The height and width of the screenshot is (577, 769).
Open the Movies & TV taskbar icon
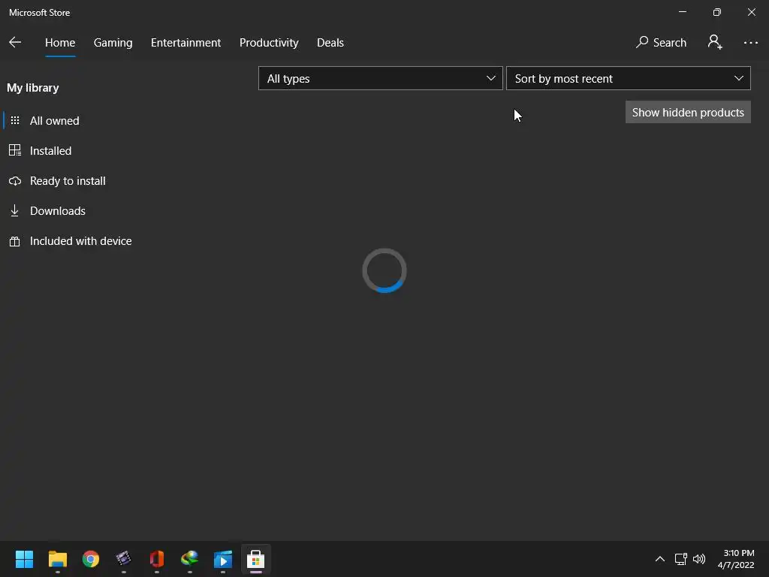pyautogui.click(x=222, y=559)
